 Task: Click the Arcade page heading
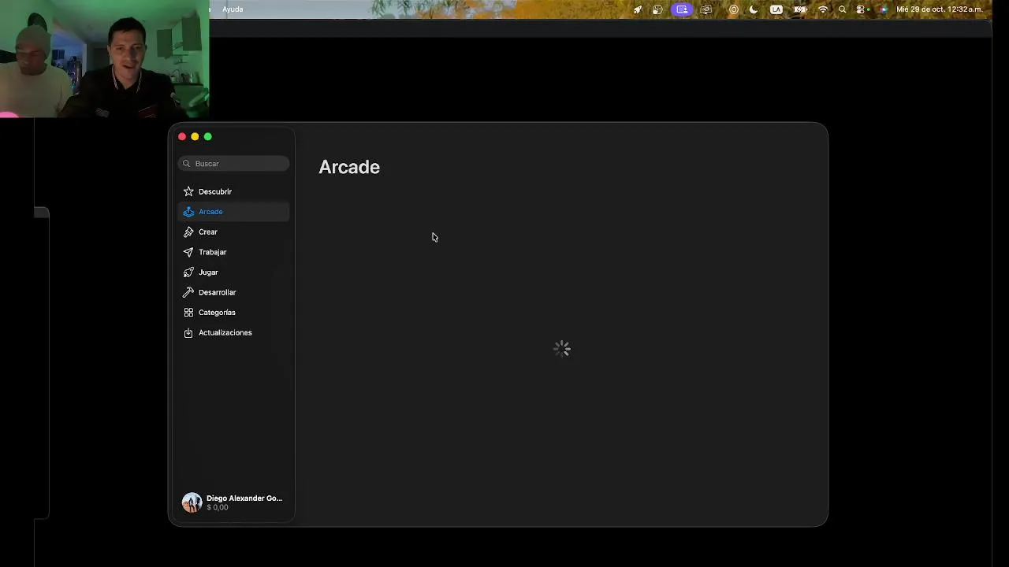pyautogui.click(x=349, y=167)
